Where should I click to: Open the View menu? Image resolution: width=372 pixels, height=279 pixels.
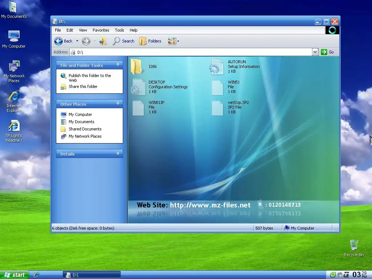coord(83,30)
